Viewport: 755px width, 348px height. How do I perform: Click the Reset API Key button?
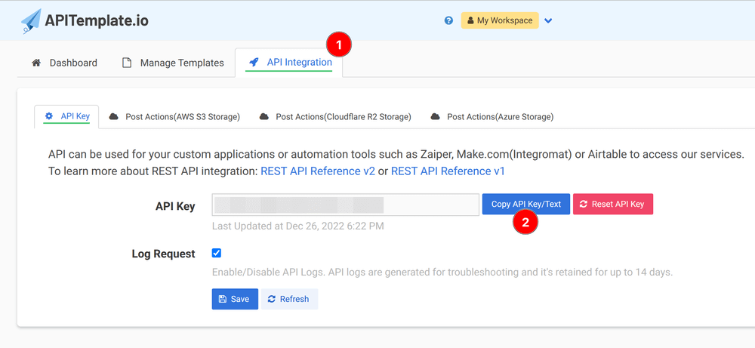click(x=613, y=204)
